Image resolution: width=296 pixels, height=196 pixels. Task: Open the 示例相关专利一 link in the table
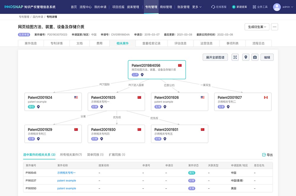66,173
